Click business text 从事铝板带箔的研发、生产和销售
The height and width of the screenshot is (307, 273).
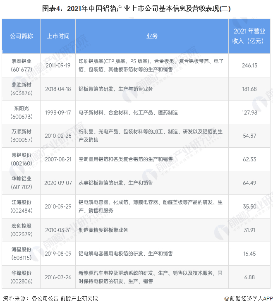116,183
